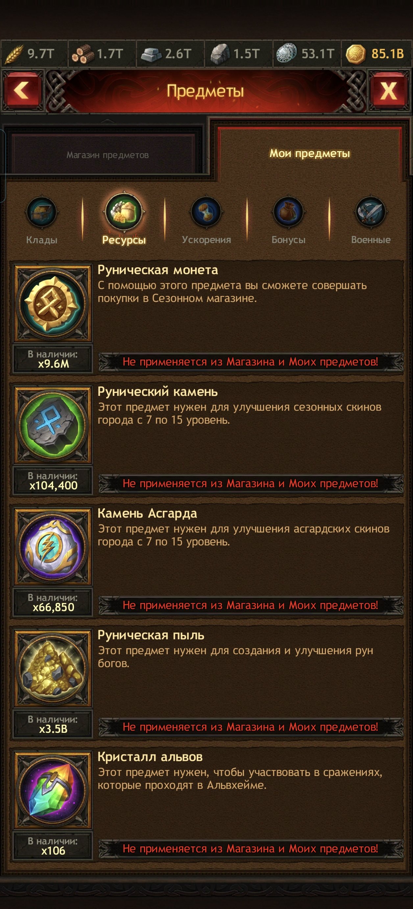413x909 pixels.
Task: Switch to Магазин предметов tab
Action: point(107,155)
